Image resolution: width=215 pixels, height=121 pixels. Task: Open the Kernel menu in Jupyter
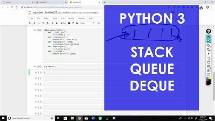[71, 18]
